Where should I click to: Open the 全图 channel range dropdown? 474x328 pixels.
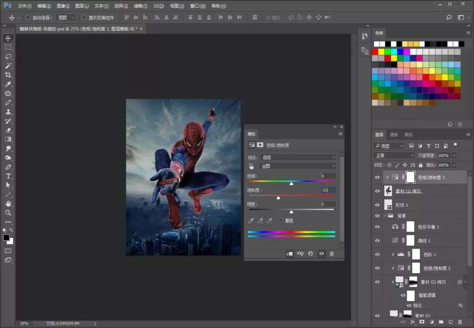298,166
